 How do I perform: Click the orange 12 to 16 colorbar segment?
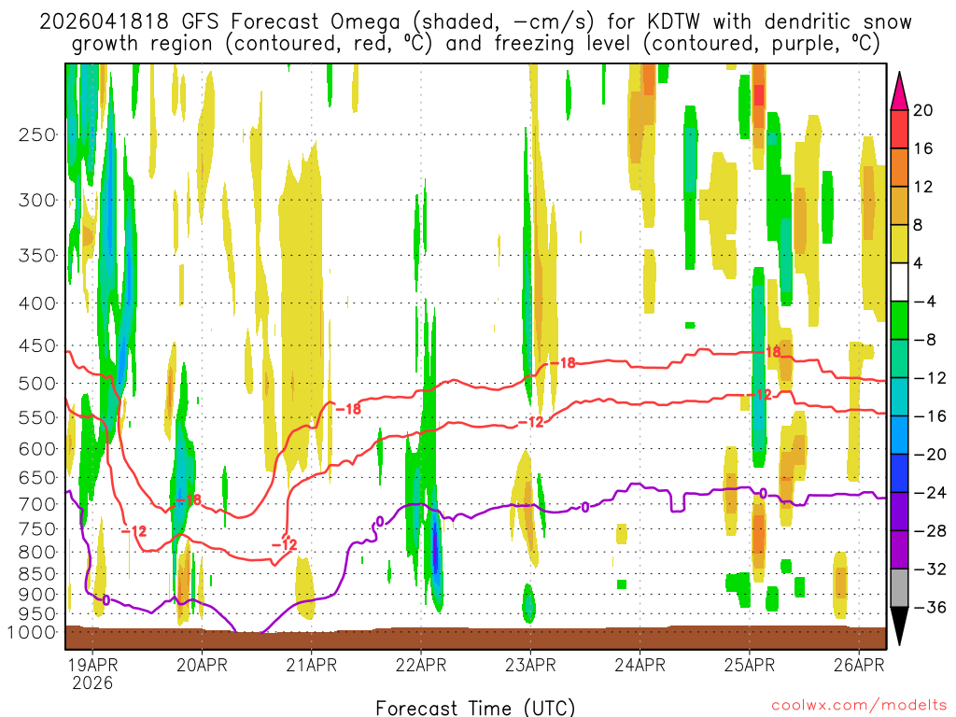click(899, 167)
